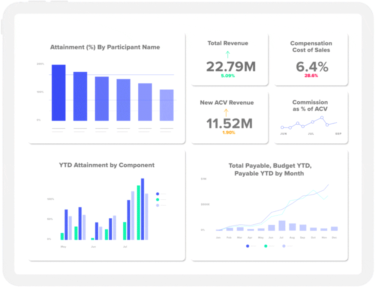Select the dark blue legend marker in YTD Attainment chart
This screenshot has width=375, height=287.
pos(157,194)
